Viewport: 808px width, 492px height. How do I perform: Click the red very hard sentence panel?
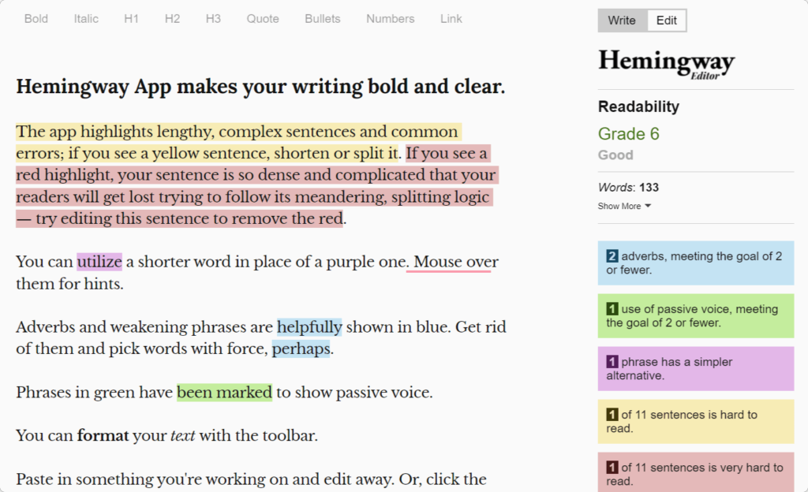[694, 471]
